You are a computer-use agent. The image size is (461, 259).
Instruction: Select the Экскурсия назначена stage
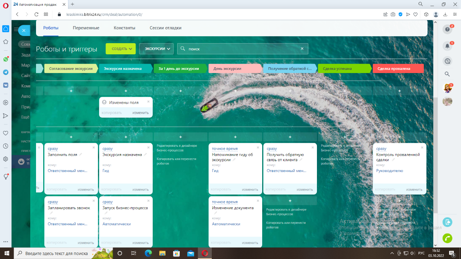point(125,68)
